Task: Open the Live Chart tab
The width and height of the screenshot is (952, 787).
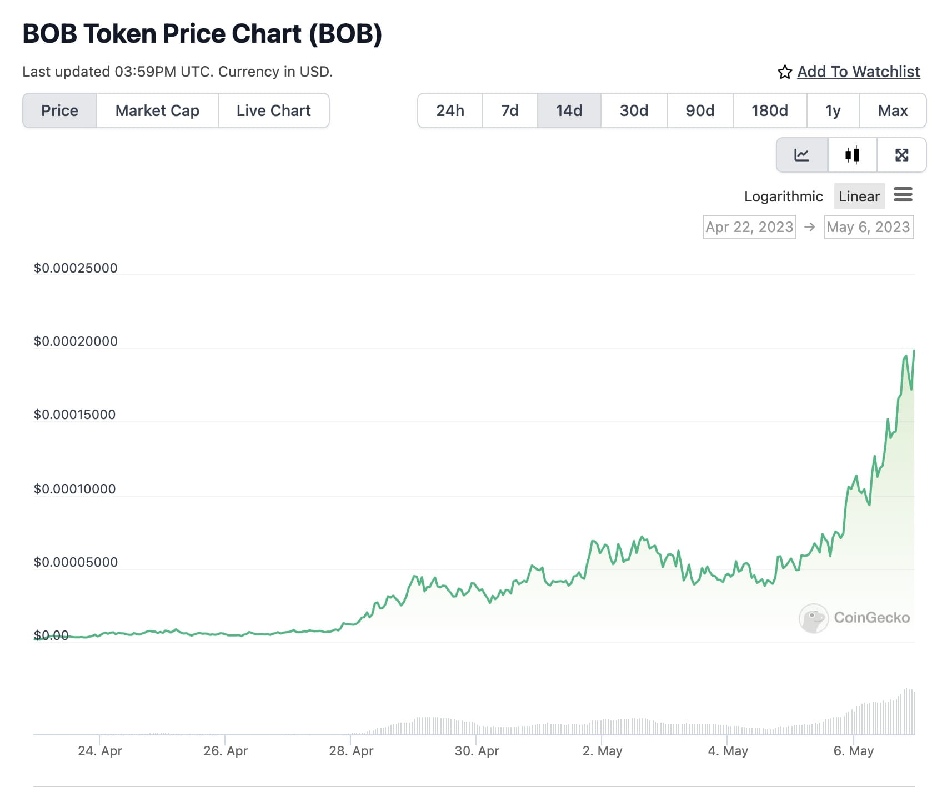Action: (273, 110)
